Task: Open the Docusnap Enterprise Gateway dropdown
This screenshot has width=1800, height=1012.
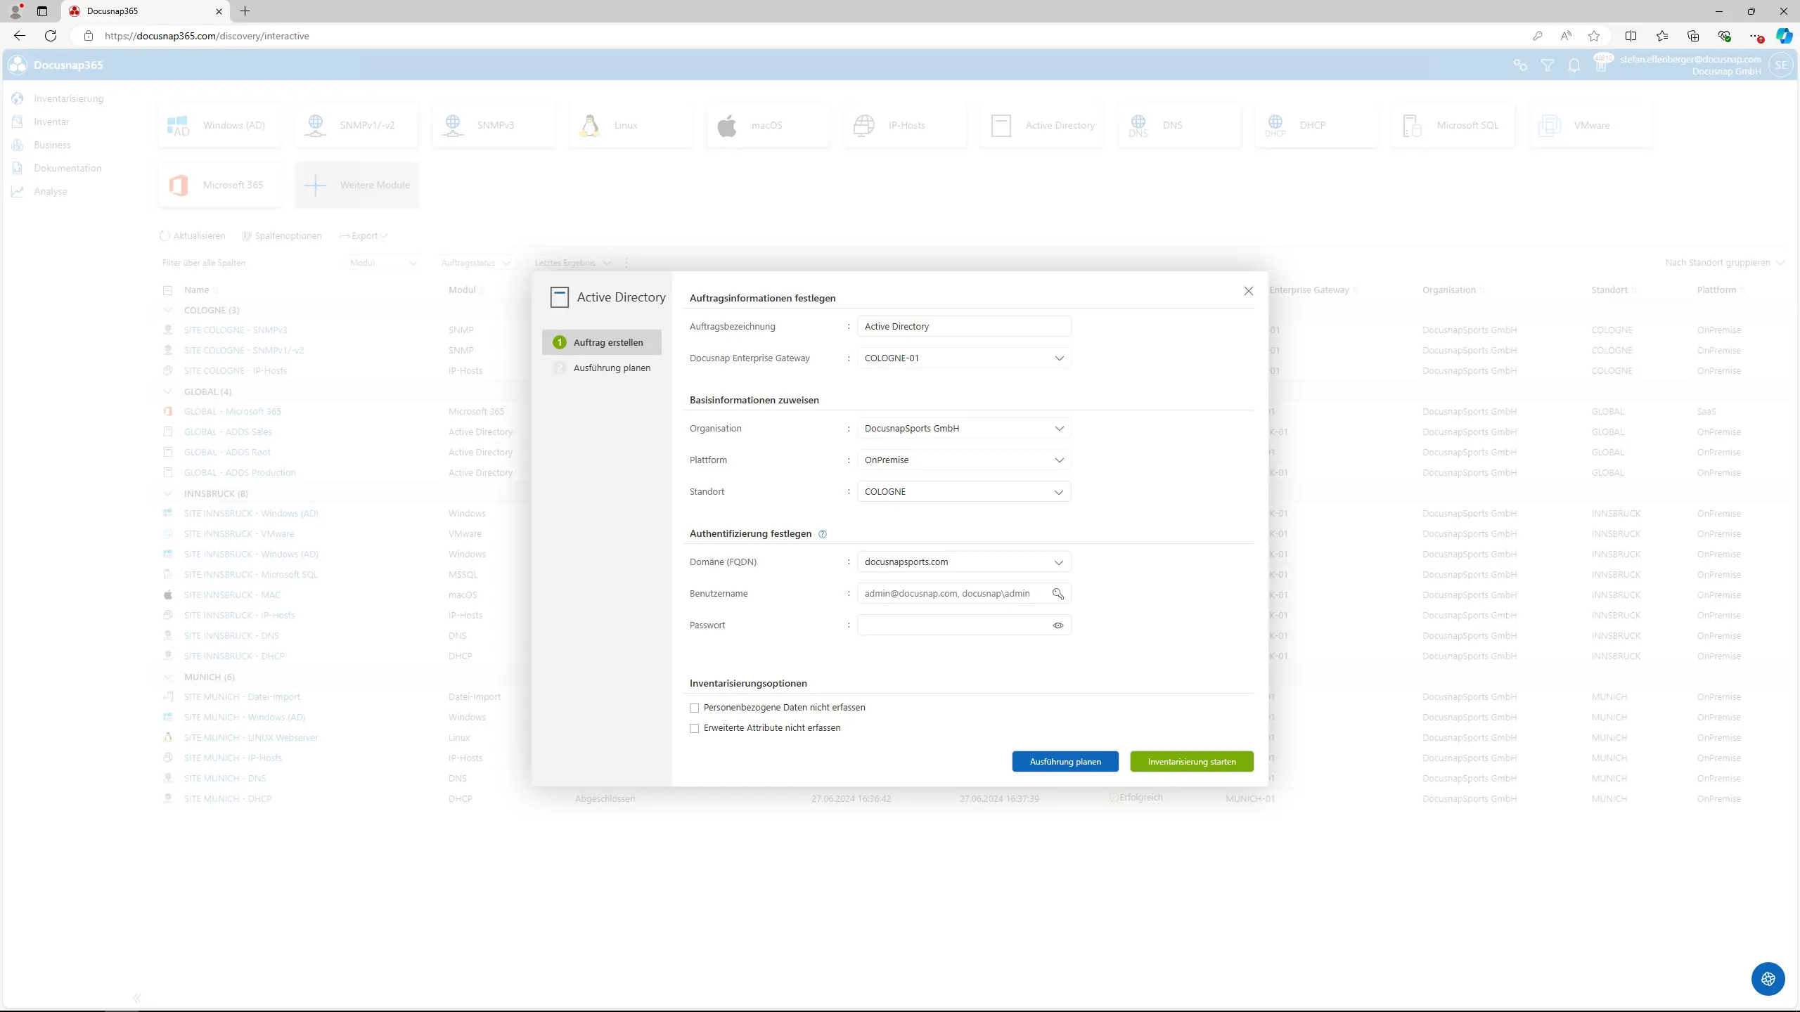Action: click(x=964, y=358)
